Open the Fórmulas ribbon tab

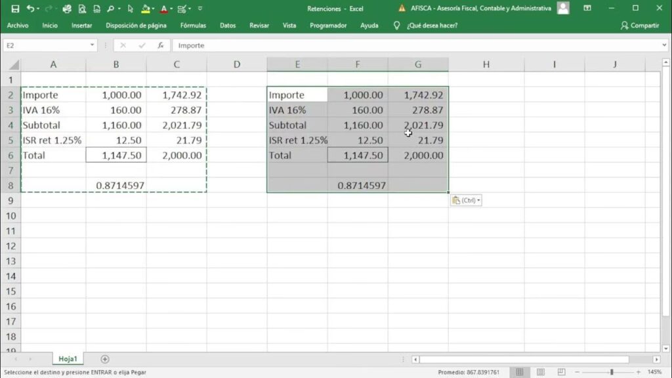point(193,26)
